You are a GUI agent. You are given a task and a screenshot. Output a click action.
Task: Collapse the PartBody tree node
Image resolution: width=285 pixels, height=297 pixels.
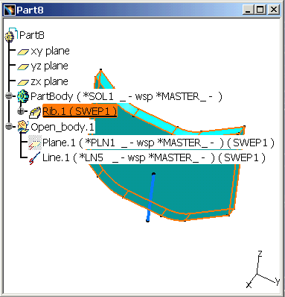click(x=9, y=96)
